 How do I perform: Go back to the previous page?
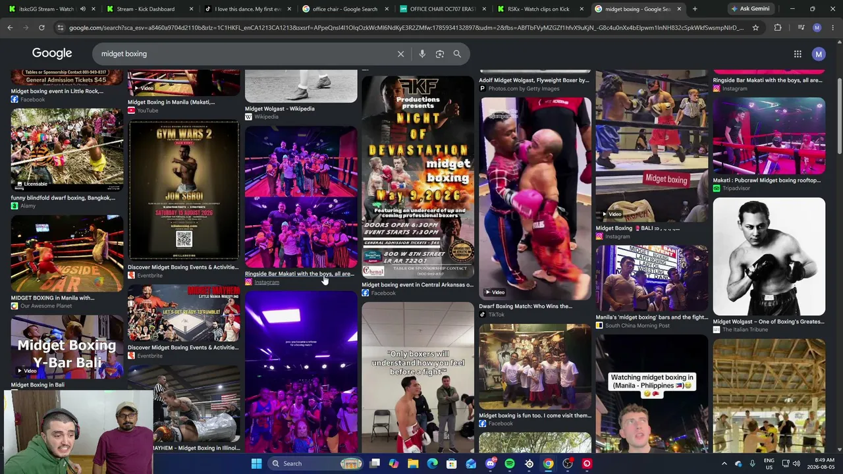pyautogui.click(x=10, y=28)
